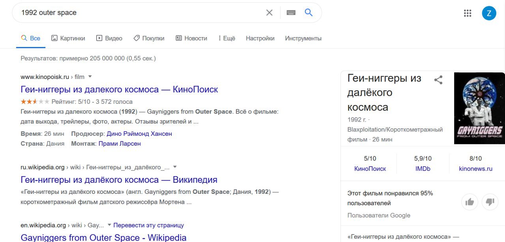
Task: Open Настройки search settings
Action: (260, 38)
